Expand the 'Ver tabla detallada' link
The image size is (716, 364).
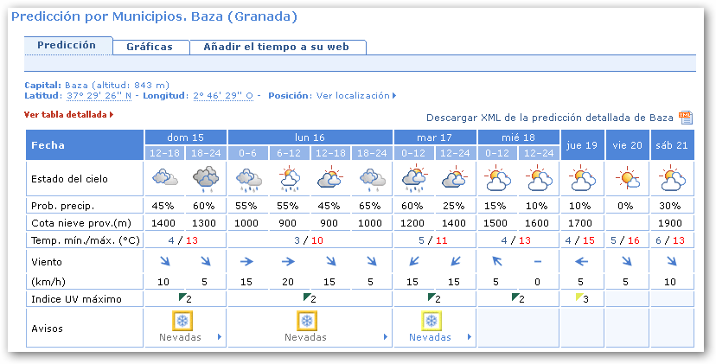tap(68, 114)
